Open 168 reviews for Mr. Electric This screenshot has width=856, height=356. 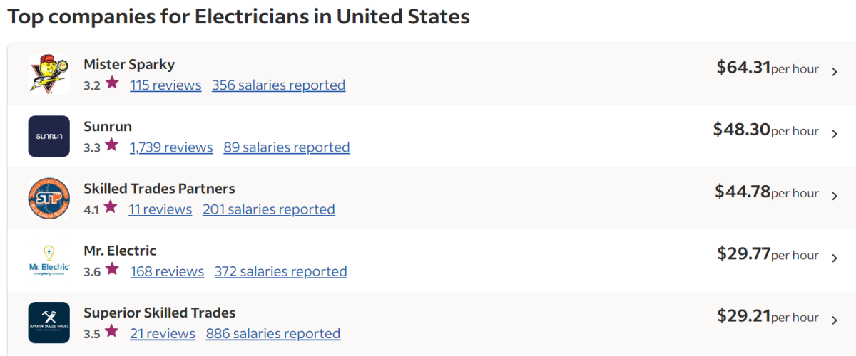tap(167, 271)
